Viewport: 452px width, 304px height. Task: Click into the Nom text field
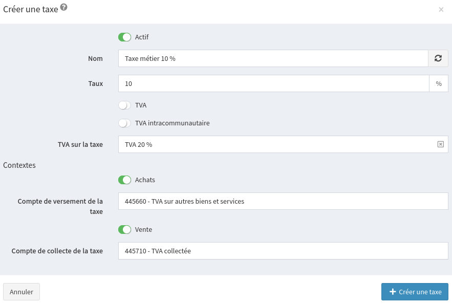[272, 58]
